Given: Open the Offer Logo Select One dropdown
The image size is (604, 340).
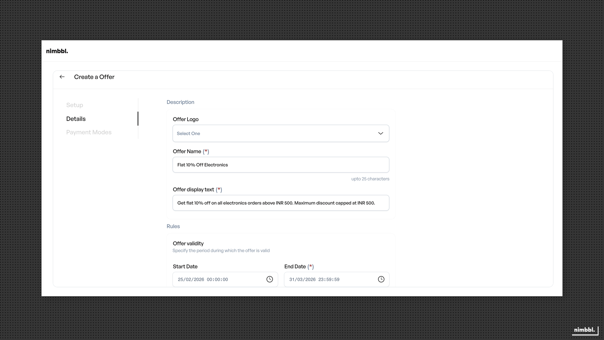Looking at the screenshot, I should click(x=281, y=133).
